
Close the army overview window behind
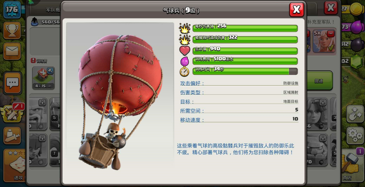331,8
